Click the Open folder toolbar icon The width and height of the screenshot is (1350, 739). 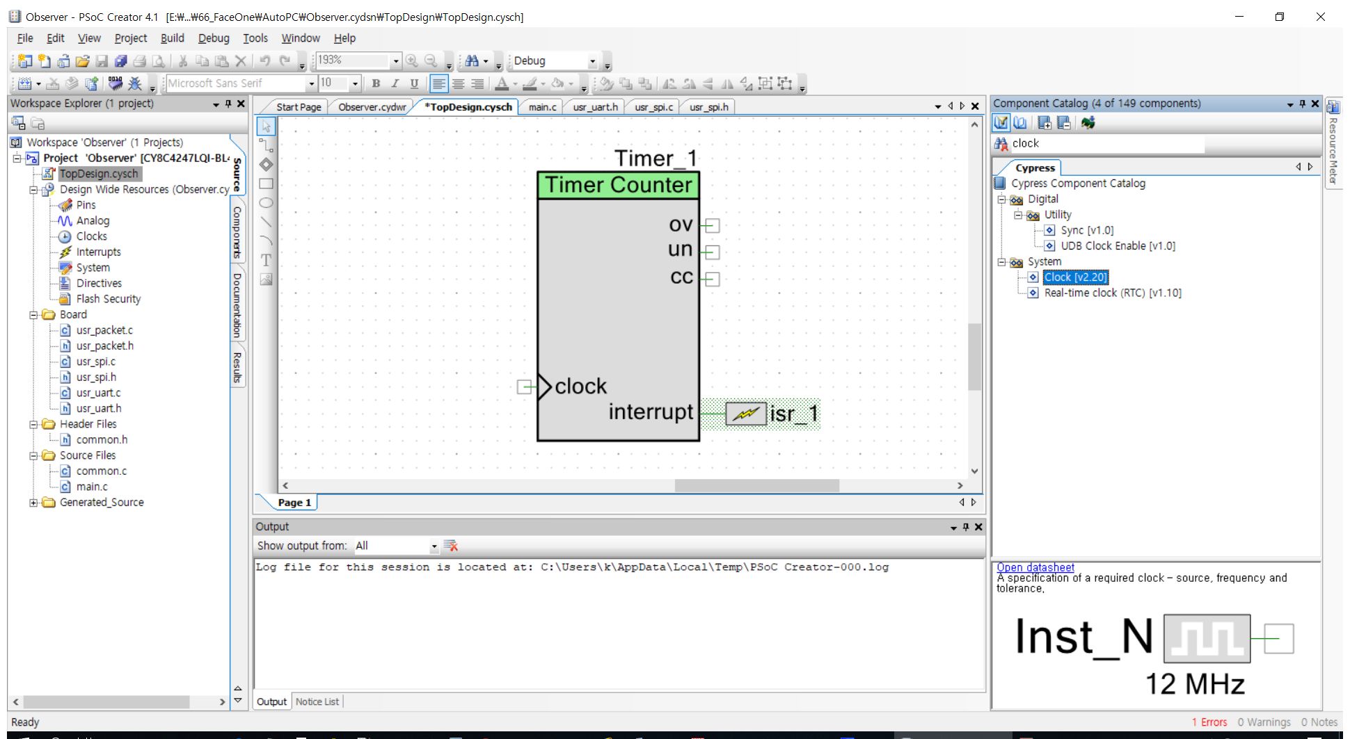click(x=82, y=61)
